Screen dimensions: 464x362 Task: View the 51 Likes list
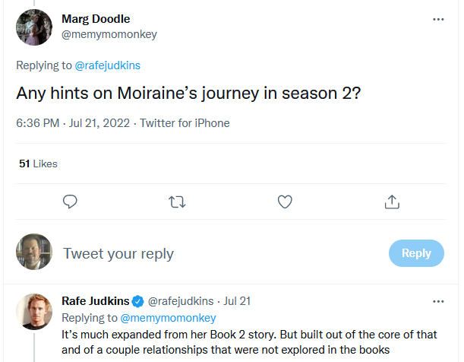point(38,164)
